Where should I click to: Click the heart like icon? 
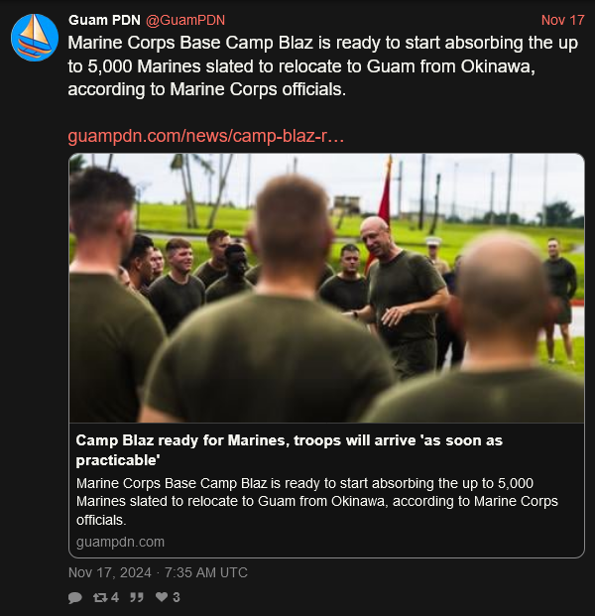pos(162,597)
